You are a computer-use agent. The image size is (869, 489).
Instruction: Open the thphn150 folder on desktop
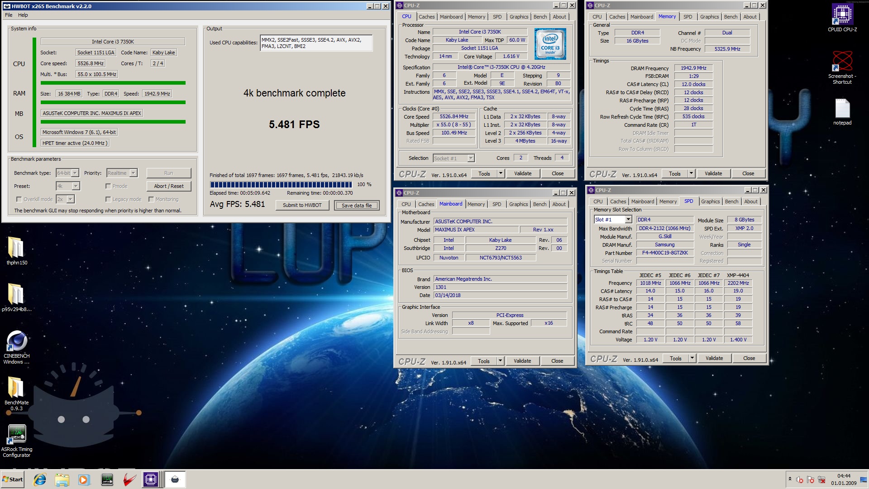pos(17,250)
